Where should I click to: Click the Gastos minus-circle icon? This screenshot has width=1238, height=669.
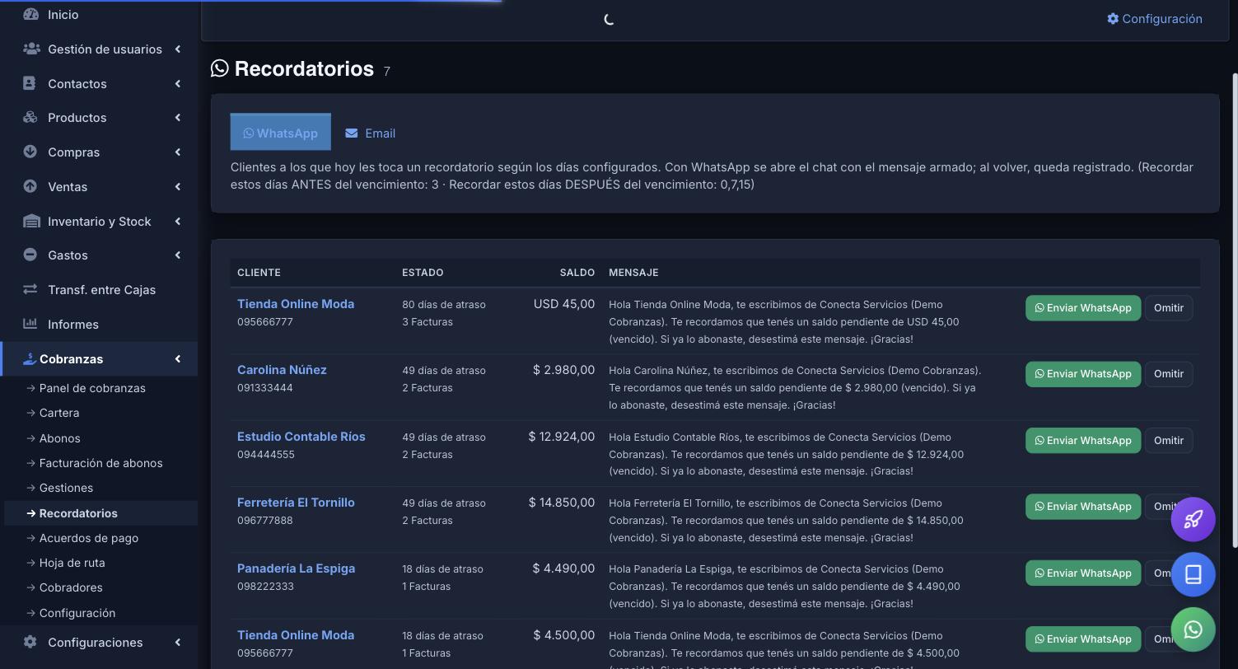pos(30,255)
